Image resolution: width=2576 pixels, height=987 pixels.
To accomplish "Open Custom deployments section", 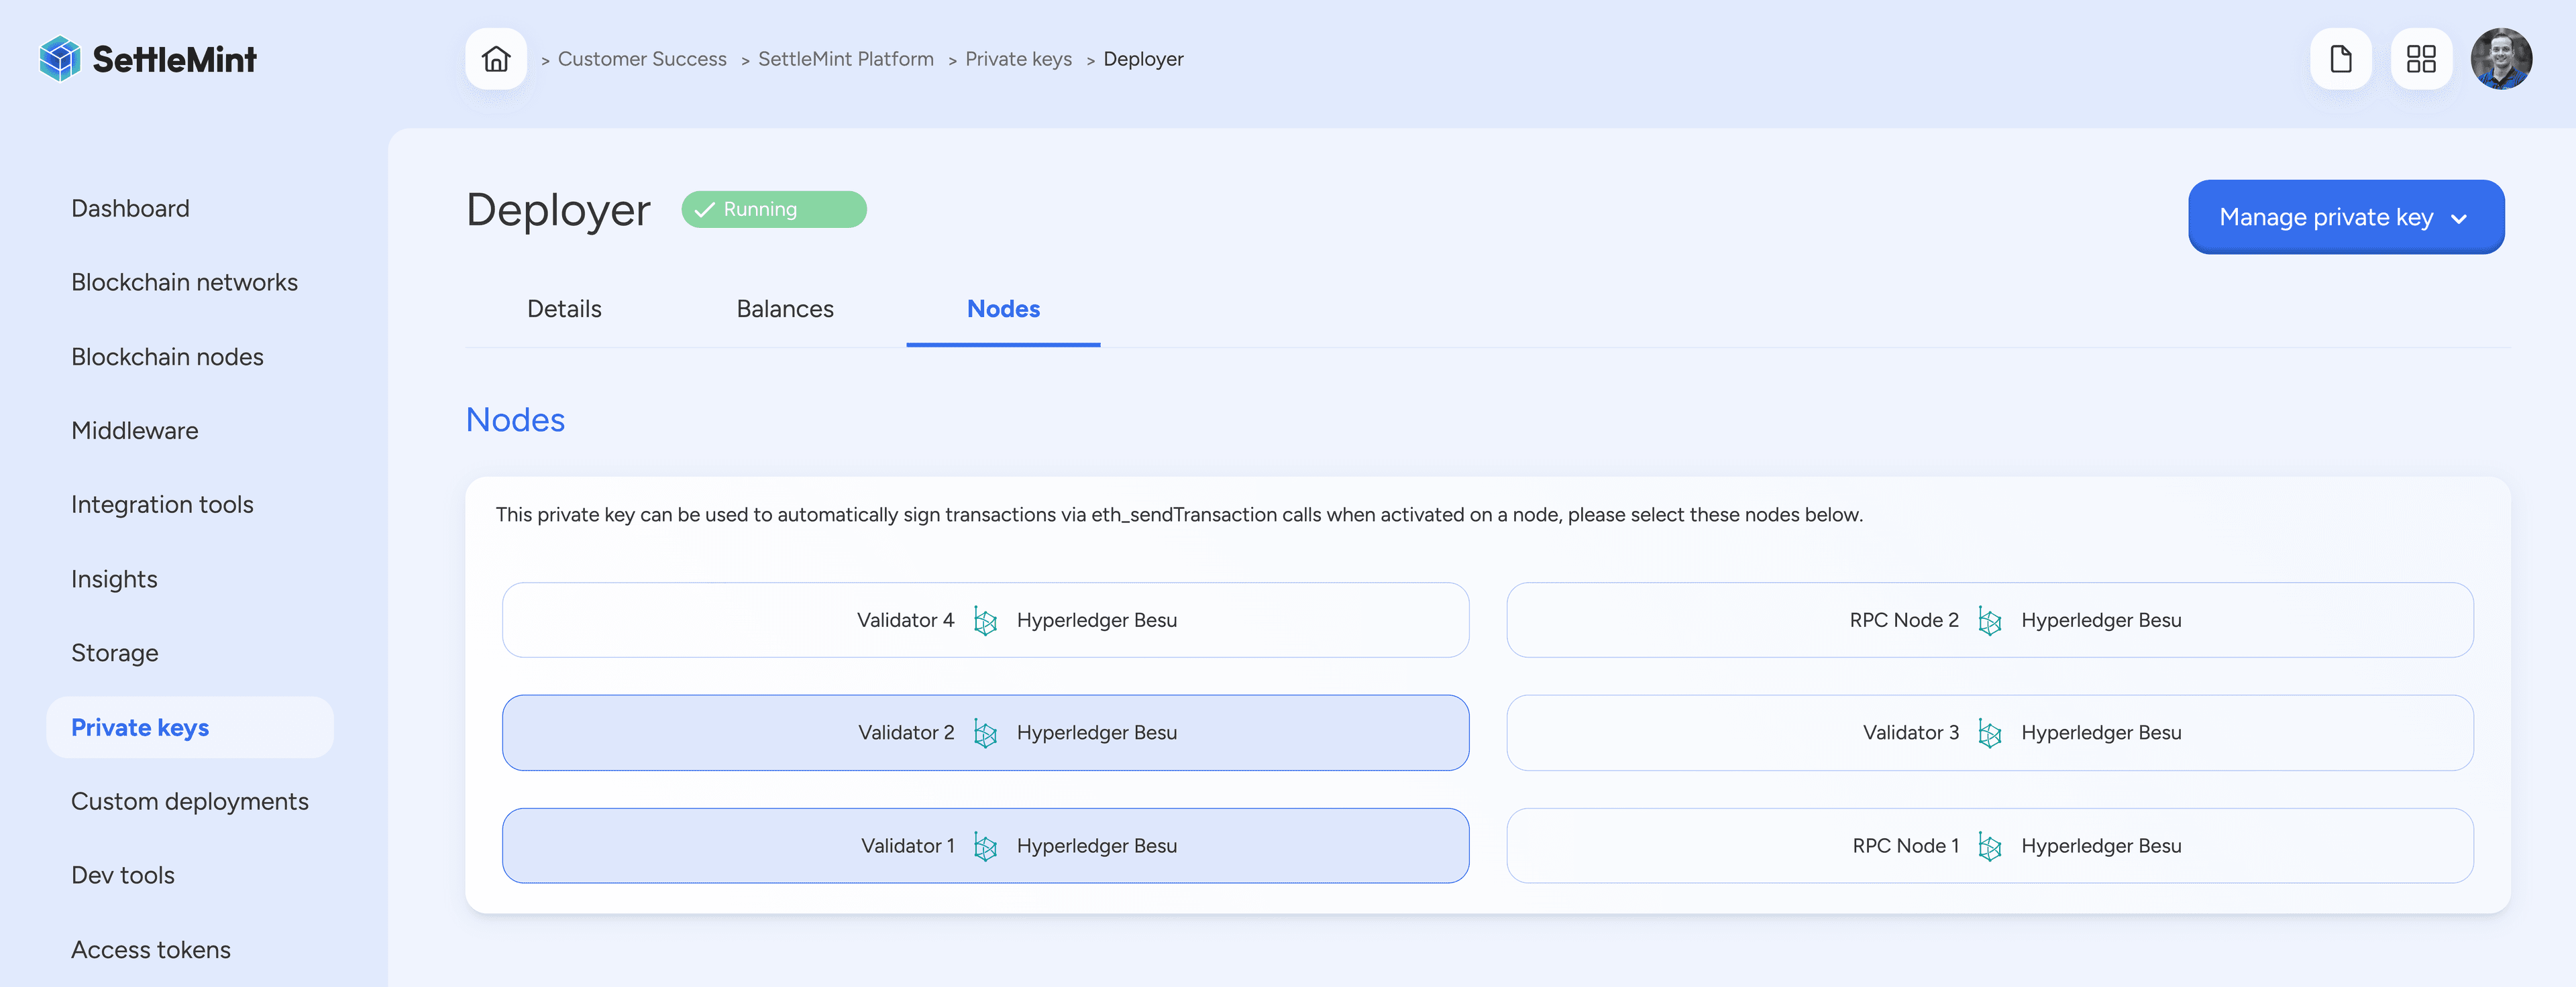I will (189, 801).
